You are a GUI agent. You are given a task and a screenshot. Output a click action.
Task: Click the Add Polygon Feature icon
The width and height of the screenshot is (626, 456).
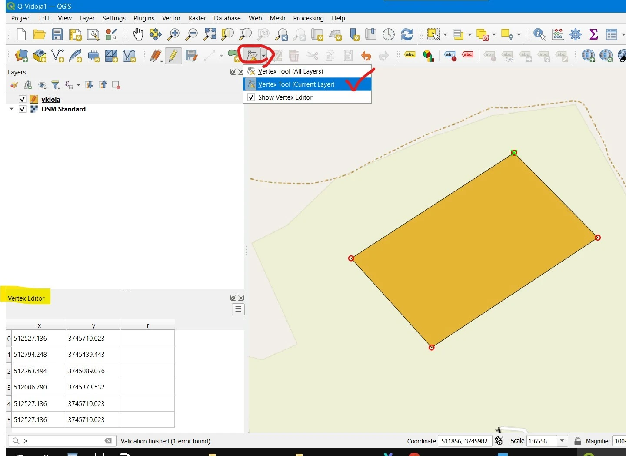[x=233, y=56]
